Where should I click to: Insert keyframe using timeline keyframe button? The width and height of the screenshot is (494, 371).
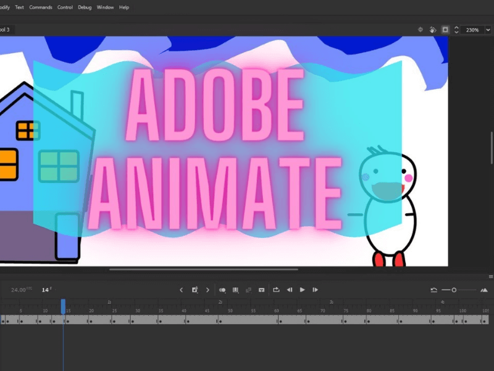[x=195, y=289]
